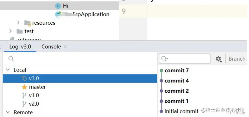This screenshot has height=117, width=249.
Task: Select the Local group label
Action: coord(20,70)
